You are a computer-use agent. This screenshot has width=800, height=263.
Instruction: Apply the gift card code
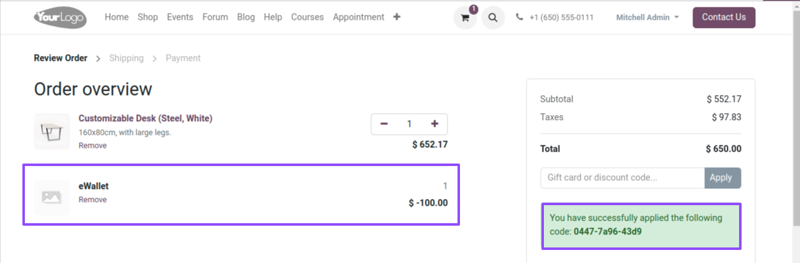point(722,178)
